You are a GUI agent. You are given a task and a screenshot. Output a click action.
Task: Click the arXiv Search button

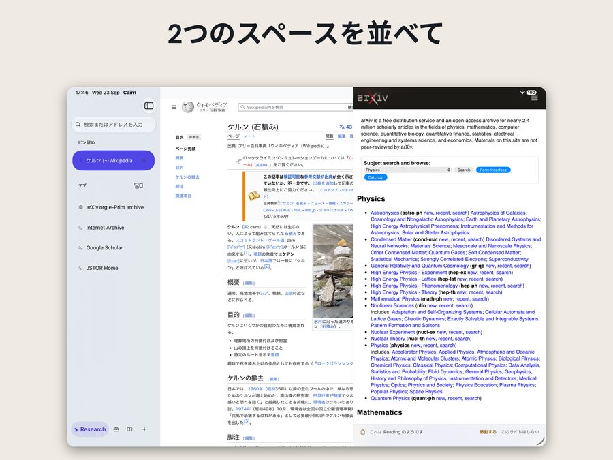[464, 170]
